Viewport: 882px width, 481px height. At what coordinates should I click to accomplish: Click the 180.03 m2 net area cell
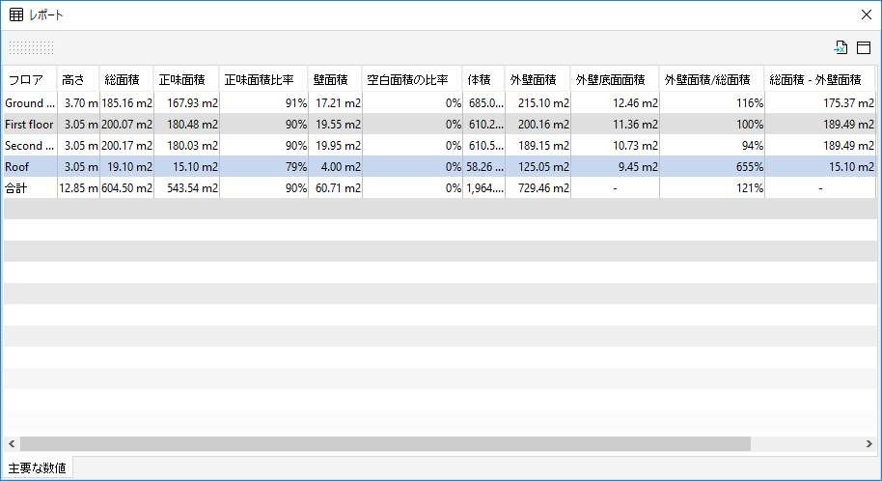tap(186, 146)
